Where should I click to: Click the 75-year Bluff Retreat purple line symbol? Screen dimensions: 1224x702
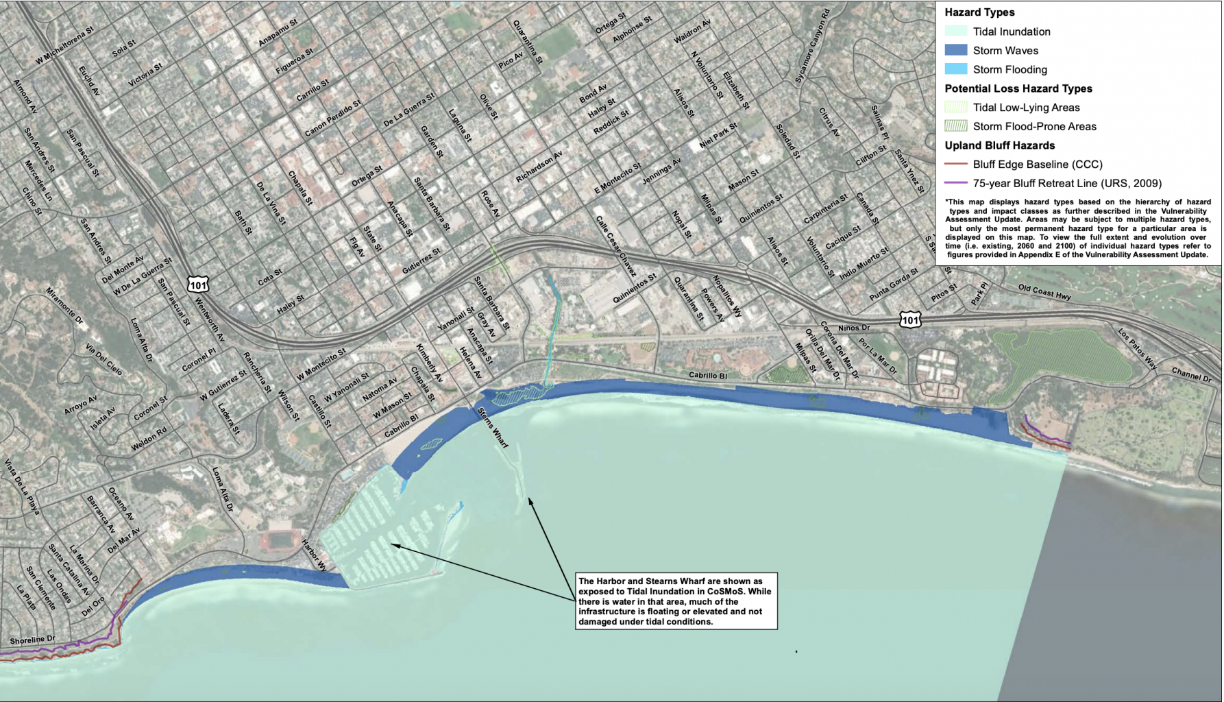(956, 183)
